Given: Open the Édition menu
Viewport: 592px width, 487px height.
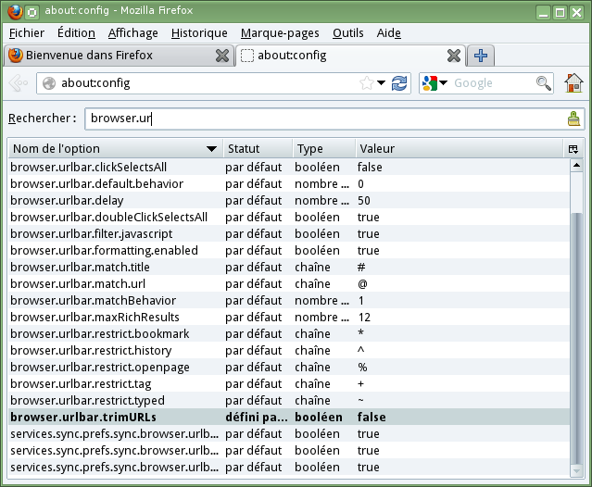Looking at the screenshot, I should pyautogui.click(x=76, y=33).
